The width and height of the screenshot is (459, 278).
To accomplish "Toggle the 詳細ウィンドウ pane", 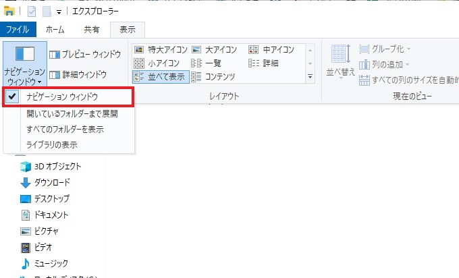I will coord(78,75).
